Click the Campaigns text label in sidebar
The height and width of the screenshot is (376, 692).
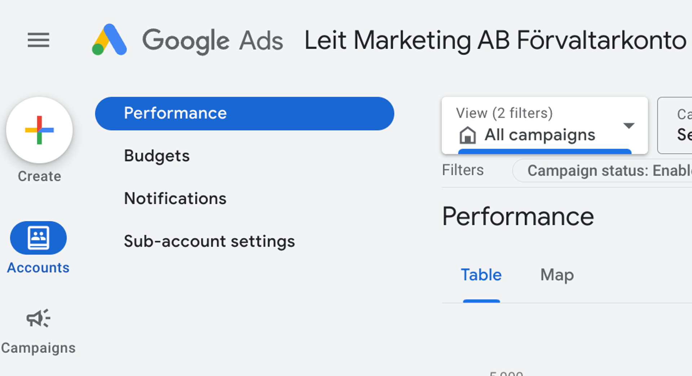click(38, 348)
